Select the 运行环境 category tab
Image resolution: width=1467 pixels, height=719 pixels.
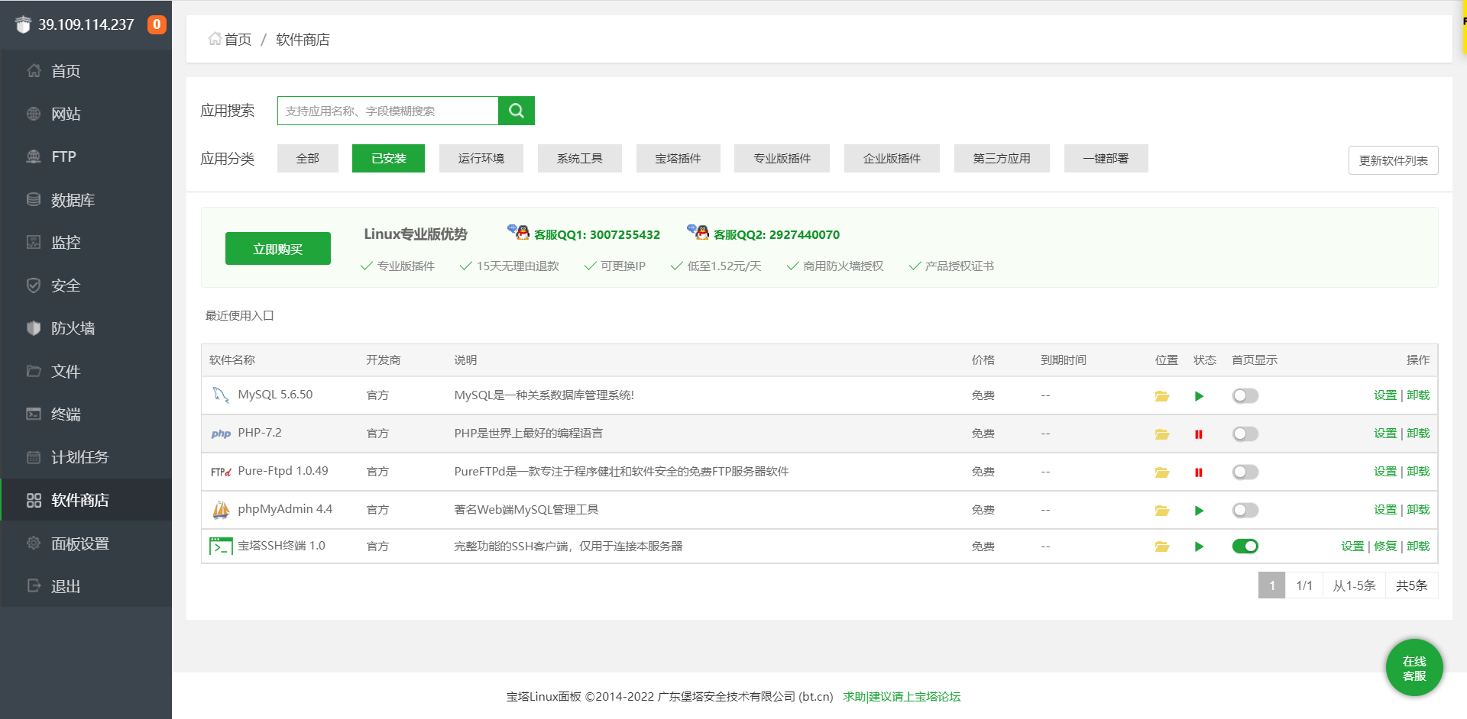(x=481, y=158)
